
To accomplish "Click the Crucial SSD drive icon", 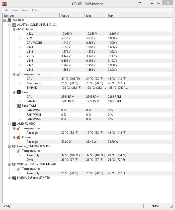I will [14, 146].
